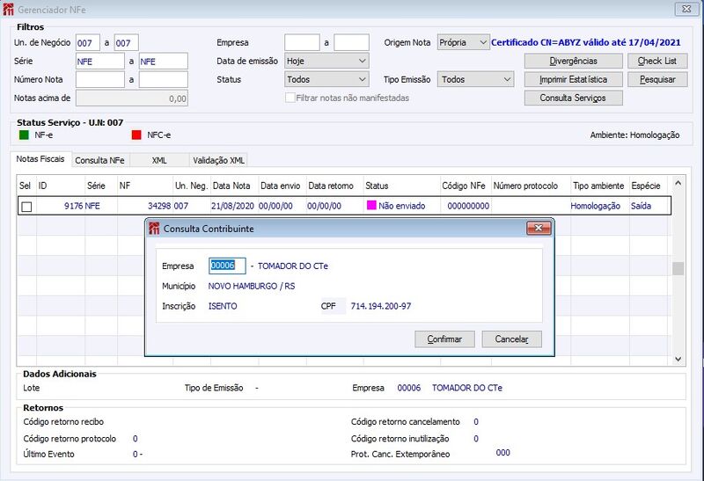
Task: Focus the first Número Nota field
Action: pos(100,79)
